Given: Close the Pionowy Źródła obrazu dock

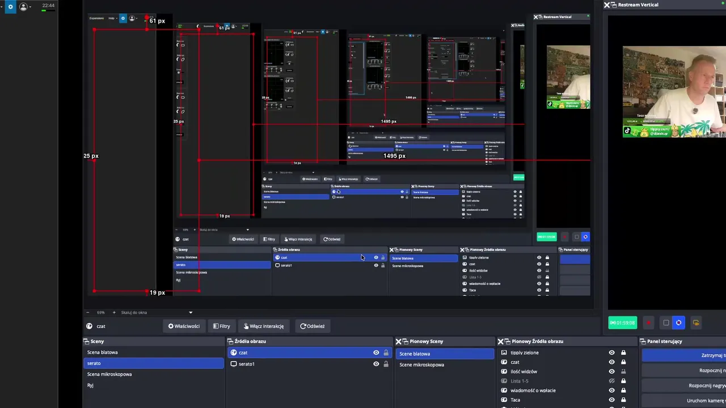Looking at the screenshot, I should pos(501,341).
